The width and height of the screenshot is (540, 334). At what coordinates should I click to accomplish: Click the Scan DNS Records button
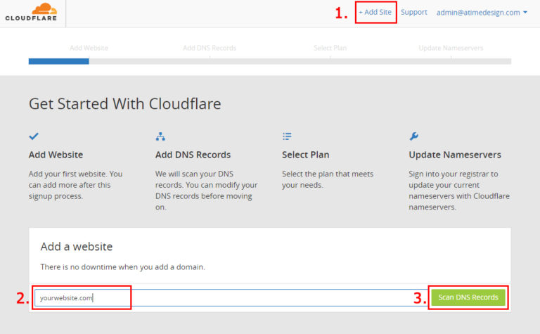click(468, 297)
